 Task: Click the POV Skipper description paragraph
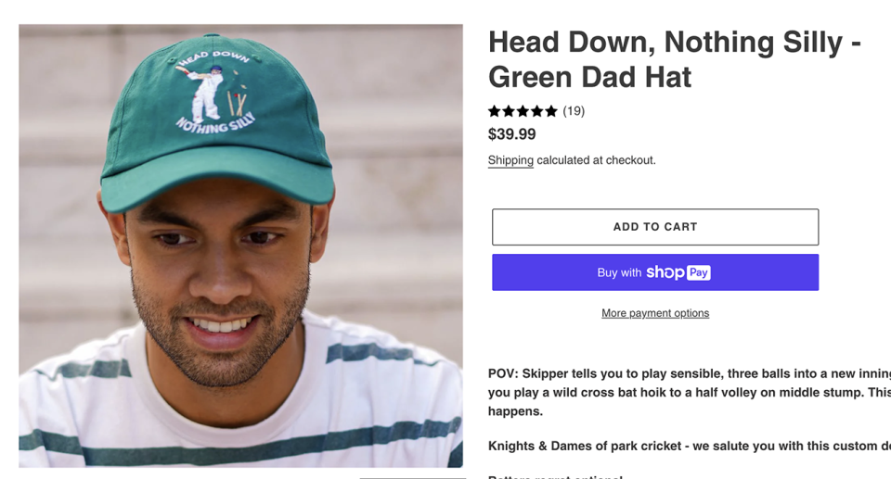689,392
